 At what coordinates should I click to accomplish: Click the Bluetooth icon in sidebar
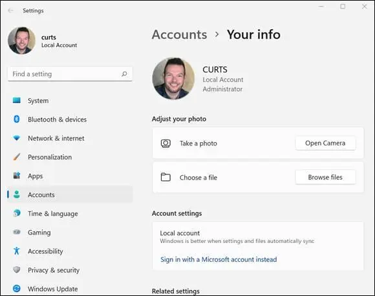point(17,119)
